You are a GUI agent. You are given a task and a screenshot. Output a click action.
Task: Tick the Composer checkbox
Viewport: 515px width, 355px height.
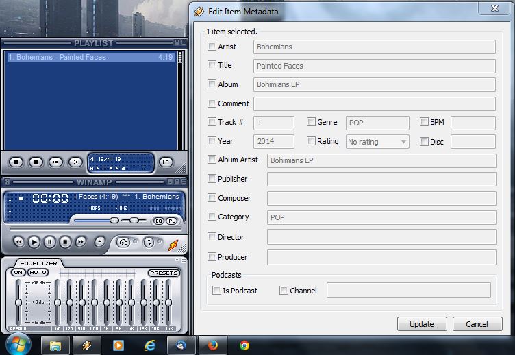point(212,198)
